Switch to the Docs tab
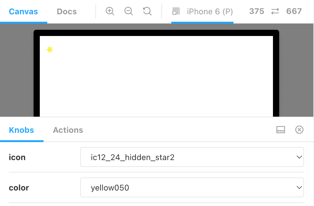 click(67, 11)
